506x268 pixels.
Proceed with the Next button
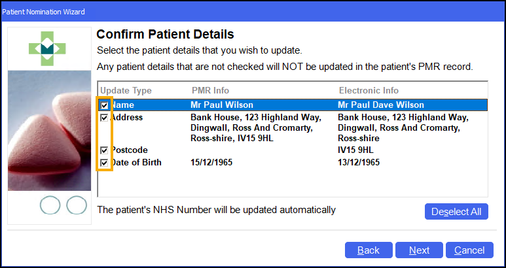(419, 250)
